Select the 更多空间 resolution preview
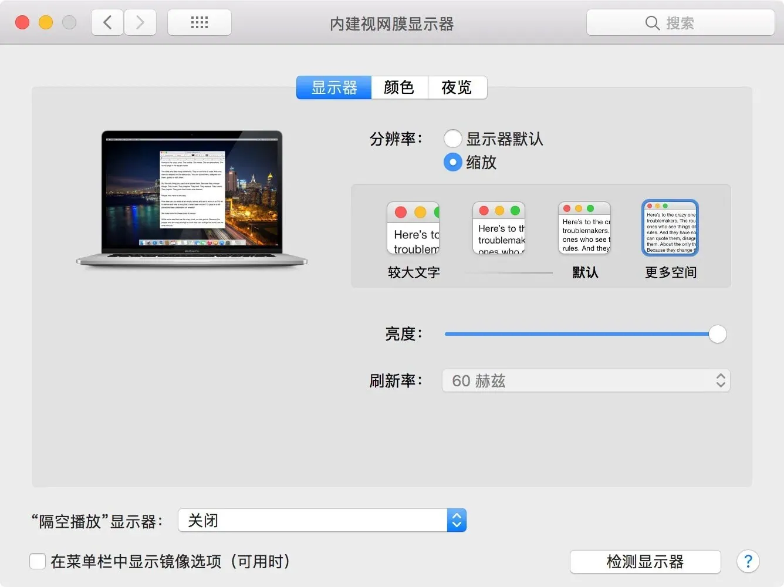This screenshot has height=587, width=784. [670, 228]
